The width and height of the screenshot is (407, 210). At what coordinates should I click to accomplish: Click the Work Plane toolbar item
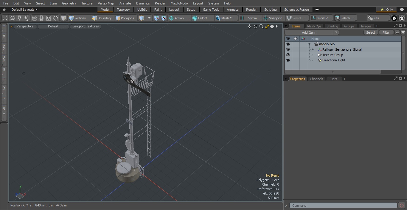click(321, 18)
